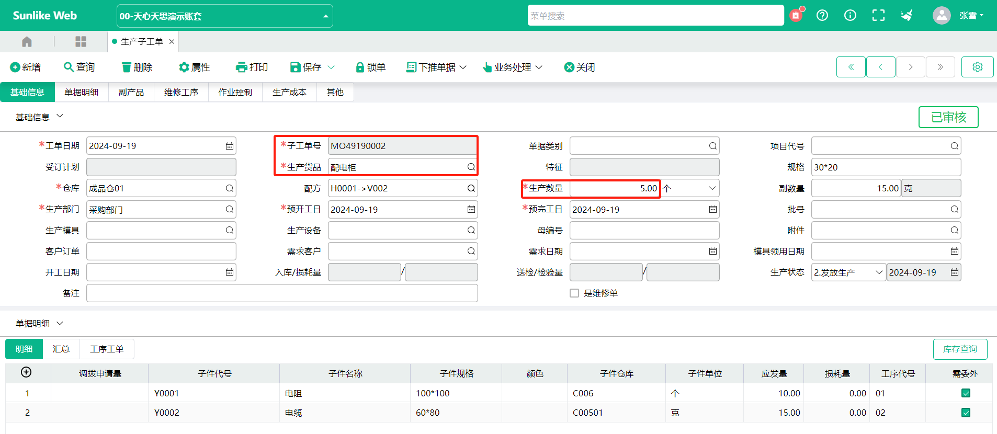The image size is (997, 434).
Task: Search lookup icon in 批号 field
Action: coord(955,209)
